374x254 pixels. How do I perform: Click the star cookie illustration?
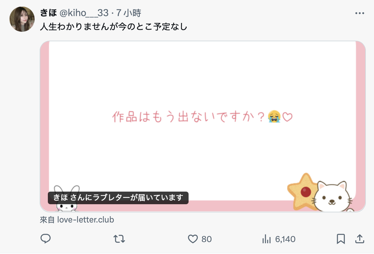click(302, 190)
